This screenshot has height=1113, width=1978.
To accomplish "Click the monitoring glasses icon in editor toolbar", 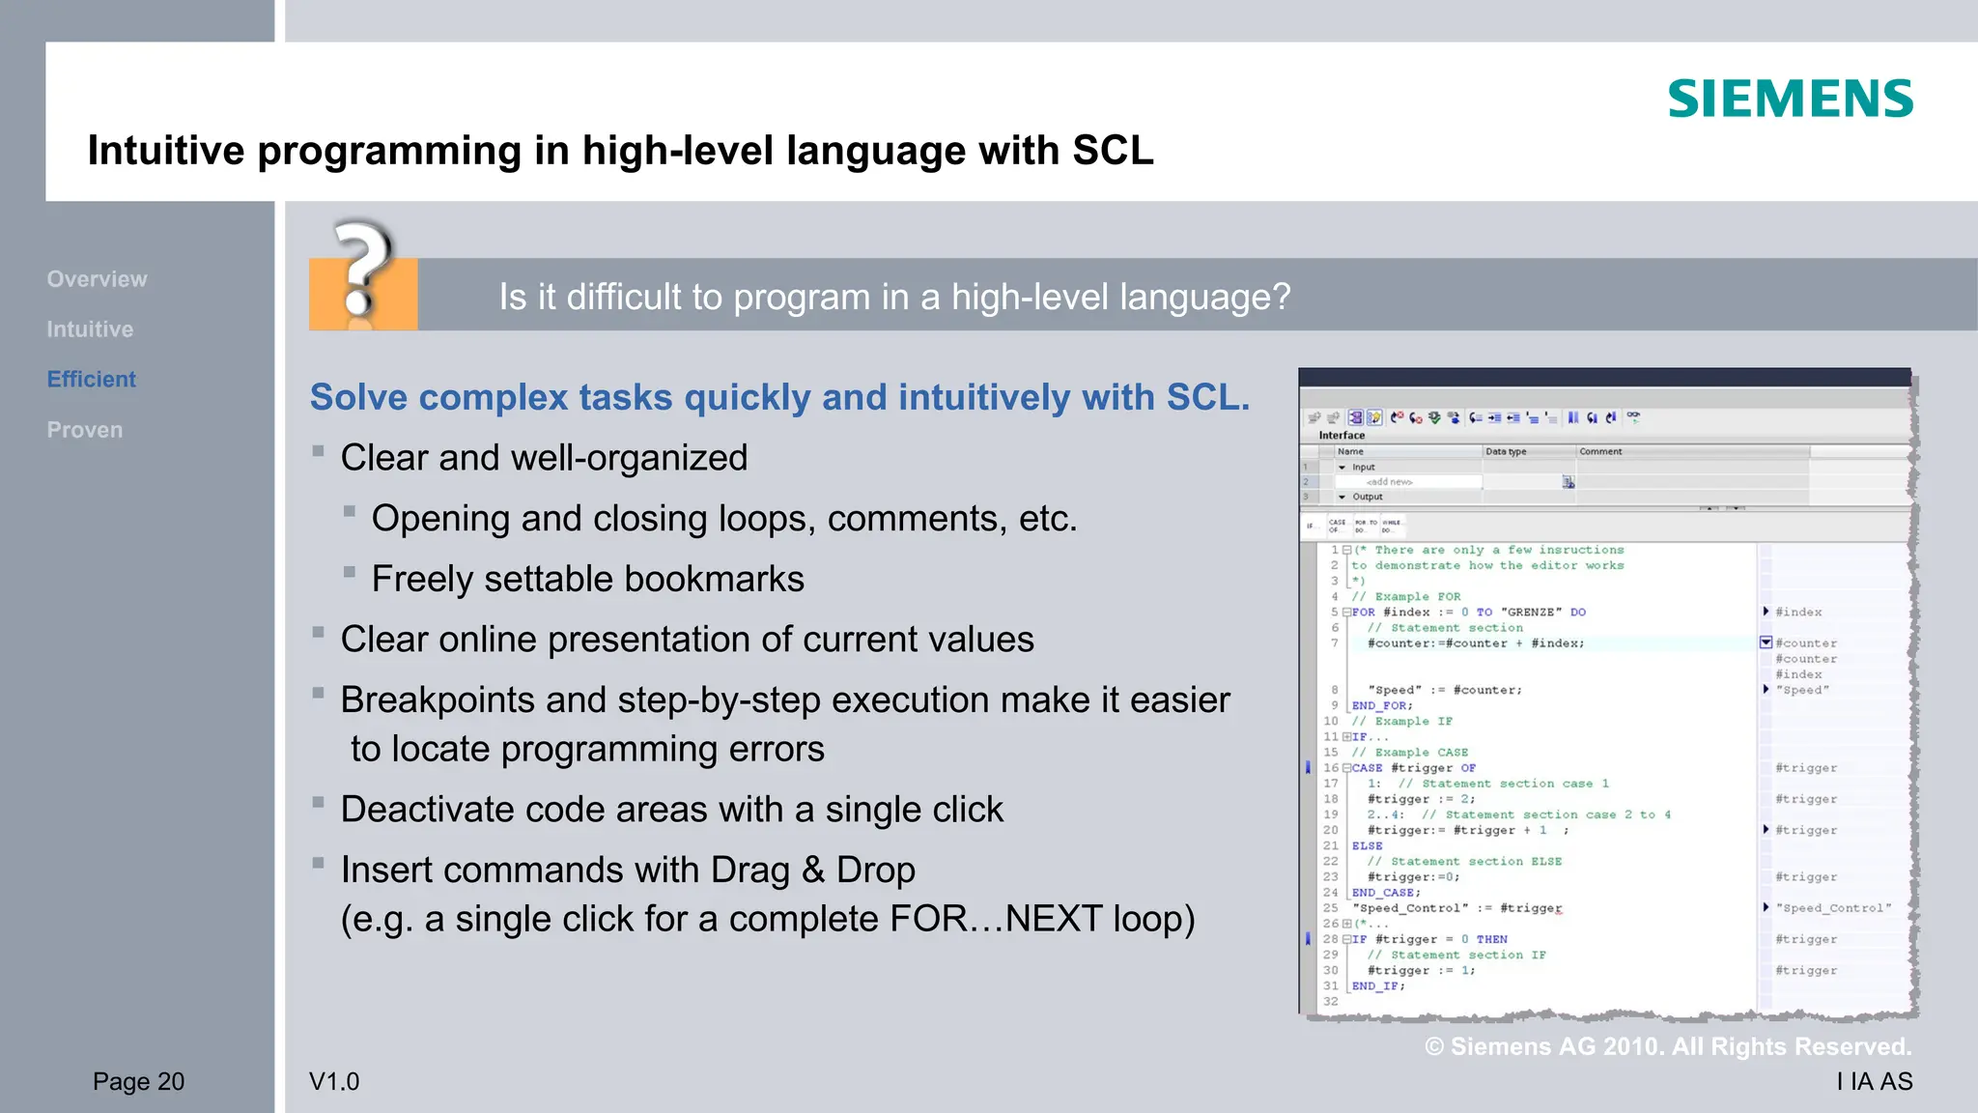I will click(x=1633, y=416).
